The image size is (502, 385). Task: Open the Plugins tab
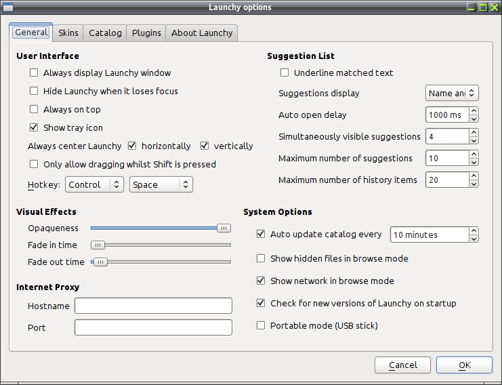click(x=146, y=33)
